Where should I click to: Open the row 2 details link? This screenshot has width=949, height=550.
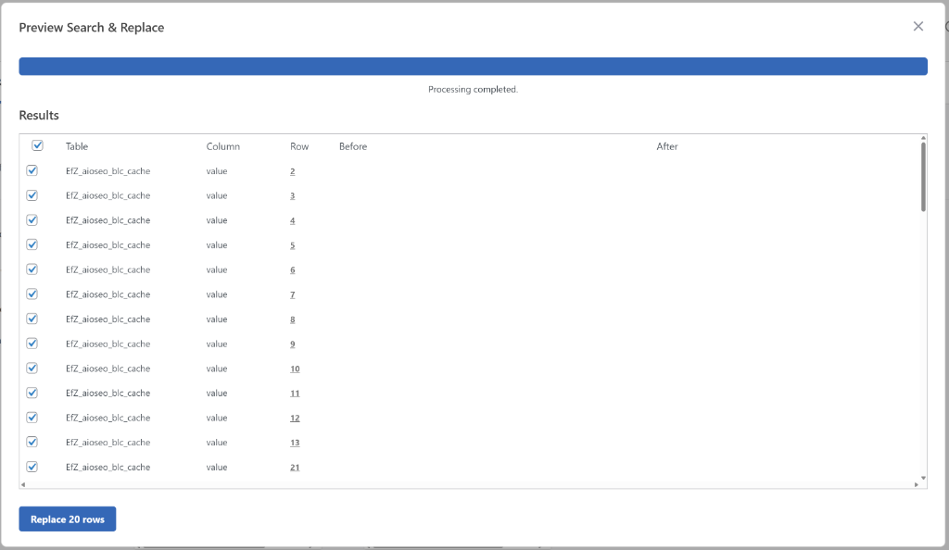pyautogui.click(x=292, y=170)
